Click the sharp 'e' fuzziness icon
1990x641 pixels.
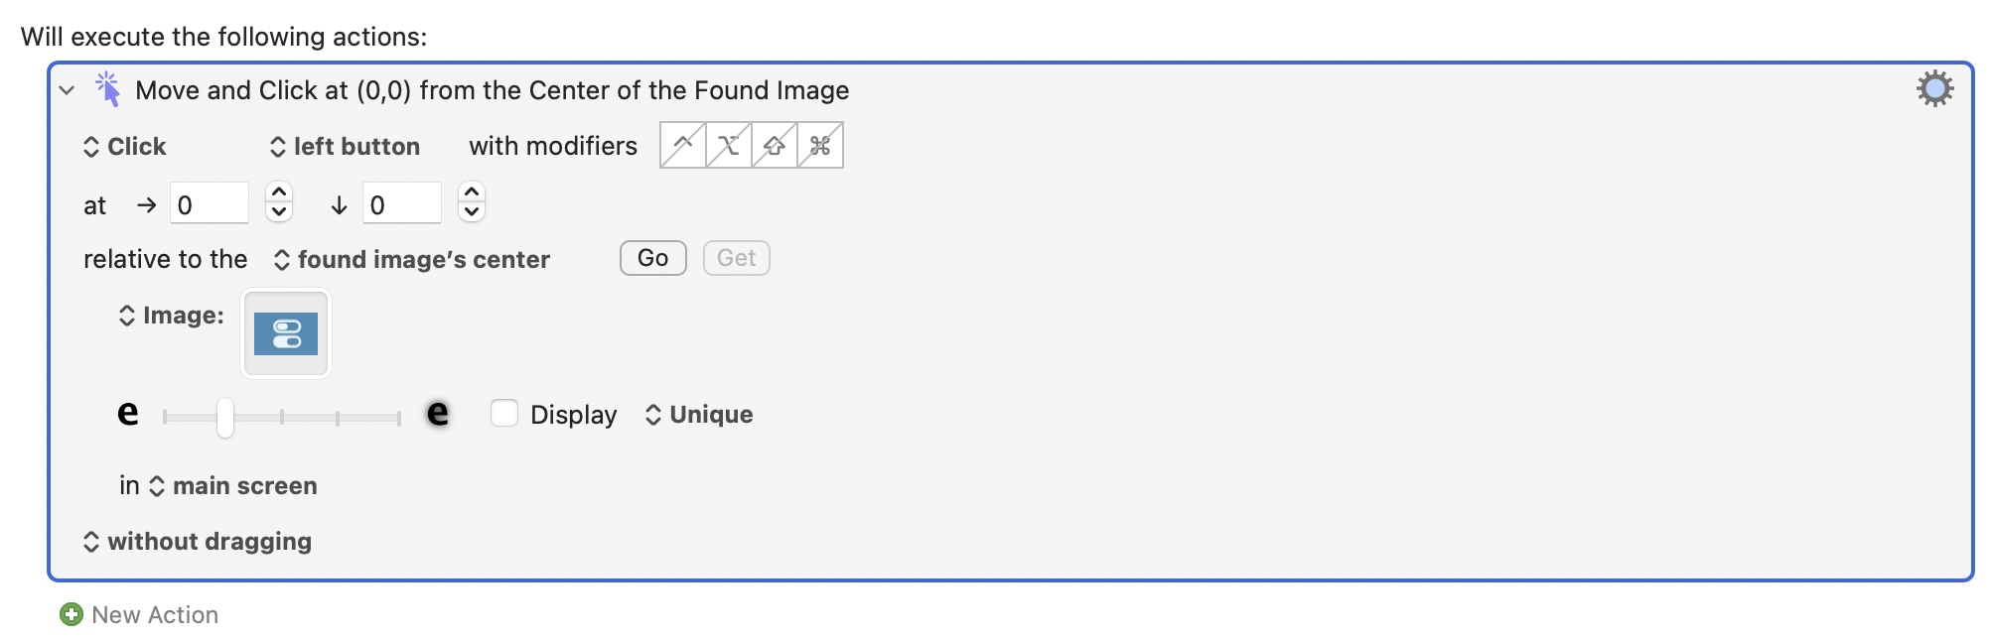coord(128,413)
